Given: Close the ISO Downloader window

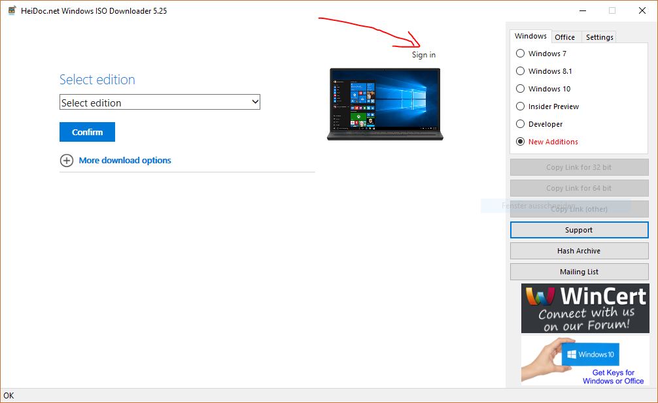Looking at the screenshot, I should [x=642, y=11].
